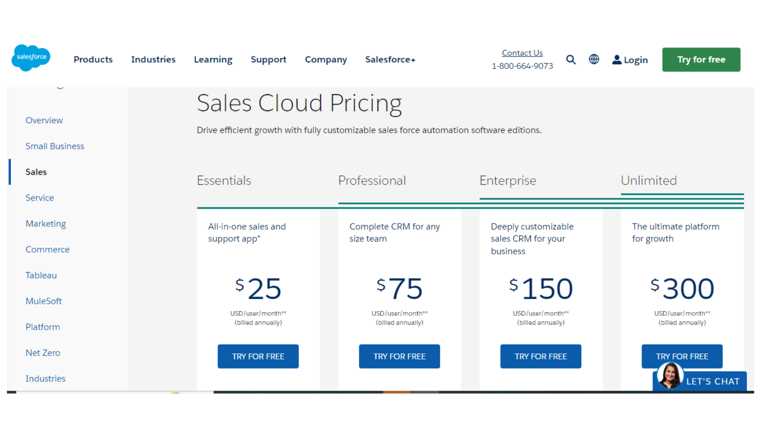Open the Company menu

tap(326, 59)
